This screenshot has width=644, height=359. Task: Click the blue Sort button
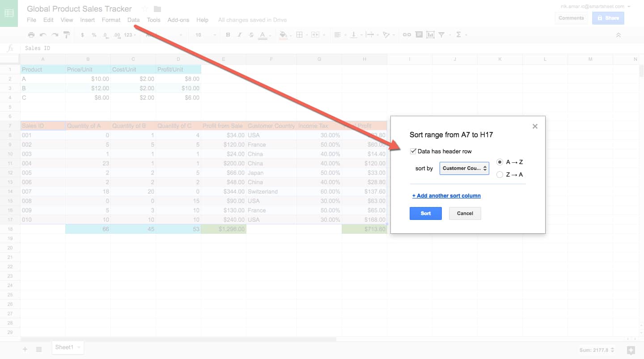[x=425, y=213]
